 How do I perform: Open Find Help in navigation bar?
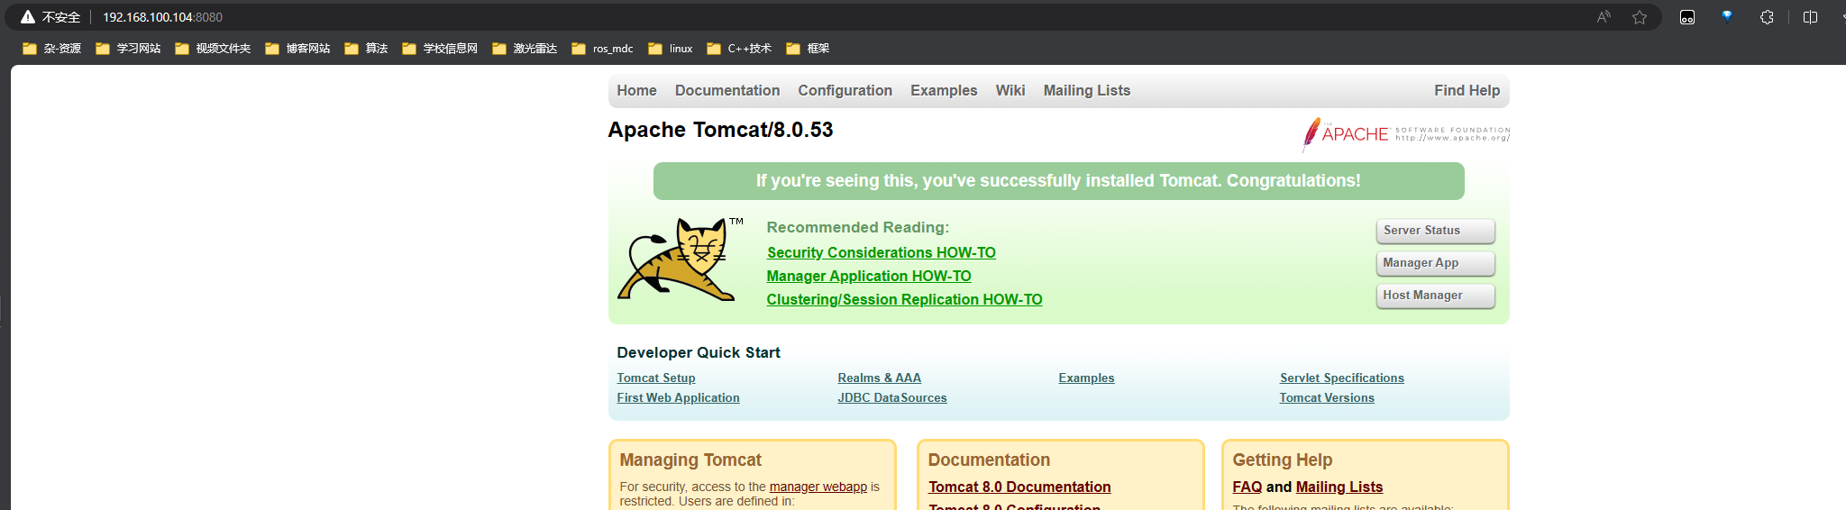(x=1467, y=90)
